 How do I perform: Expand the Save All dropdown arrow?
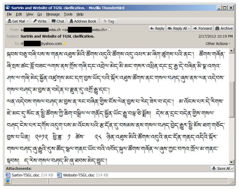(x=232, y=168)
